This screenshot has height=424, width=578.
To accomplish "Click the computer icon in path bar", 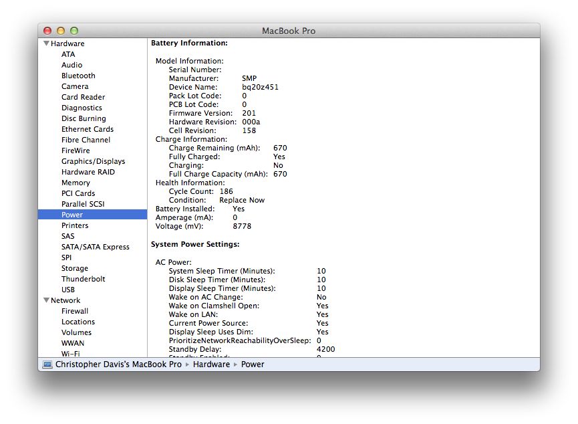I will point(47,364).
